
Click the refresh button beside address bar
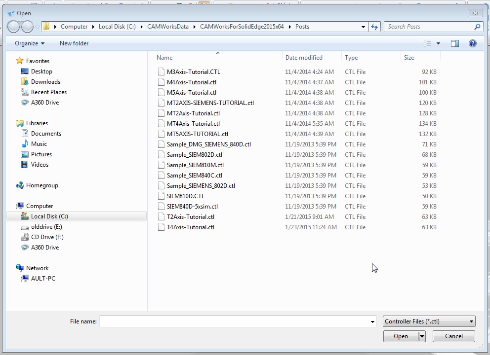pyautogui.click(x=374, y=27)
